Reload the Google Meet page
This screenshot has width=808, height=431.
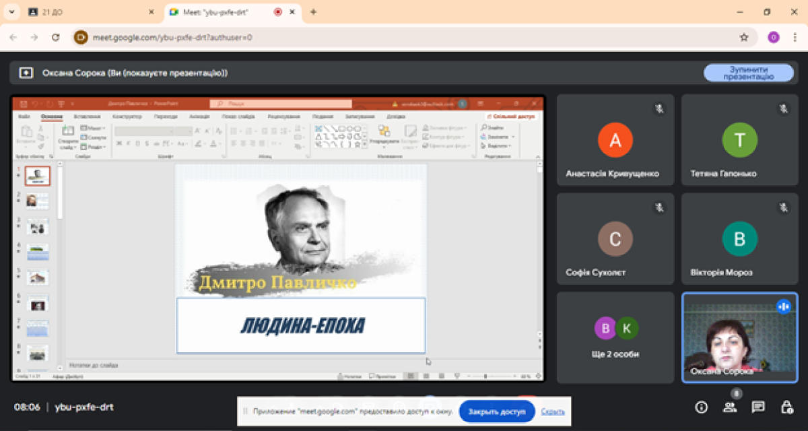click(x=56, y=38)
